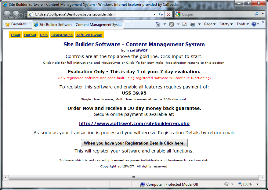Click the scrollbar left arrow
Screen dimensions: 268x190
(x=5, y=177)
